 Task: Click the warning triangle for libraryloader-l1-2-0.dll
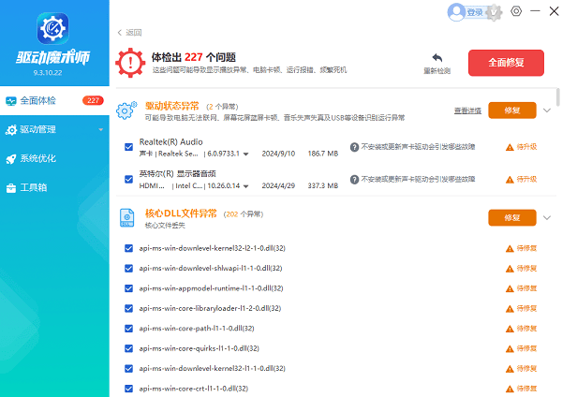pos(510,309)
